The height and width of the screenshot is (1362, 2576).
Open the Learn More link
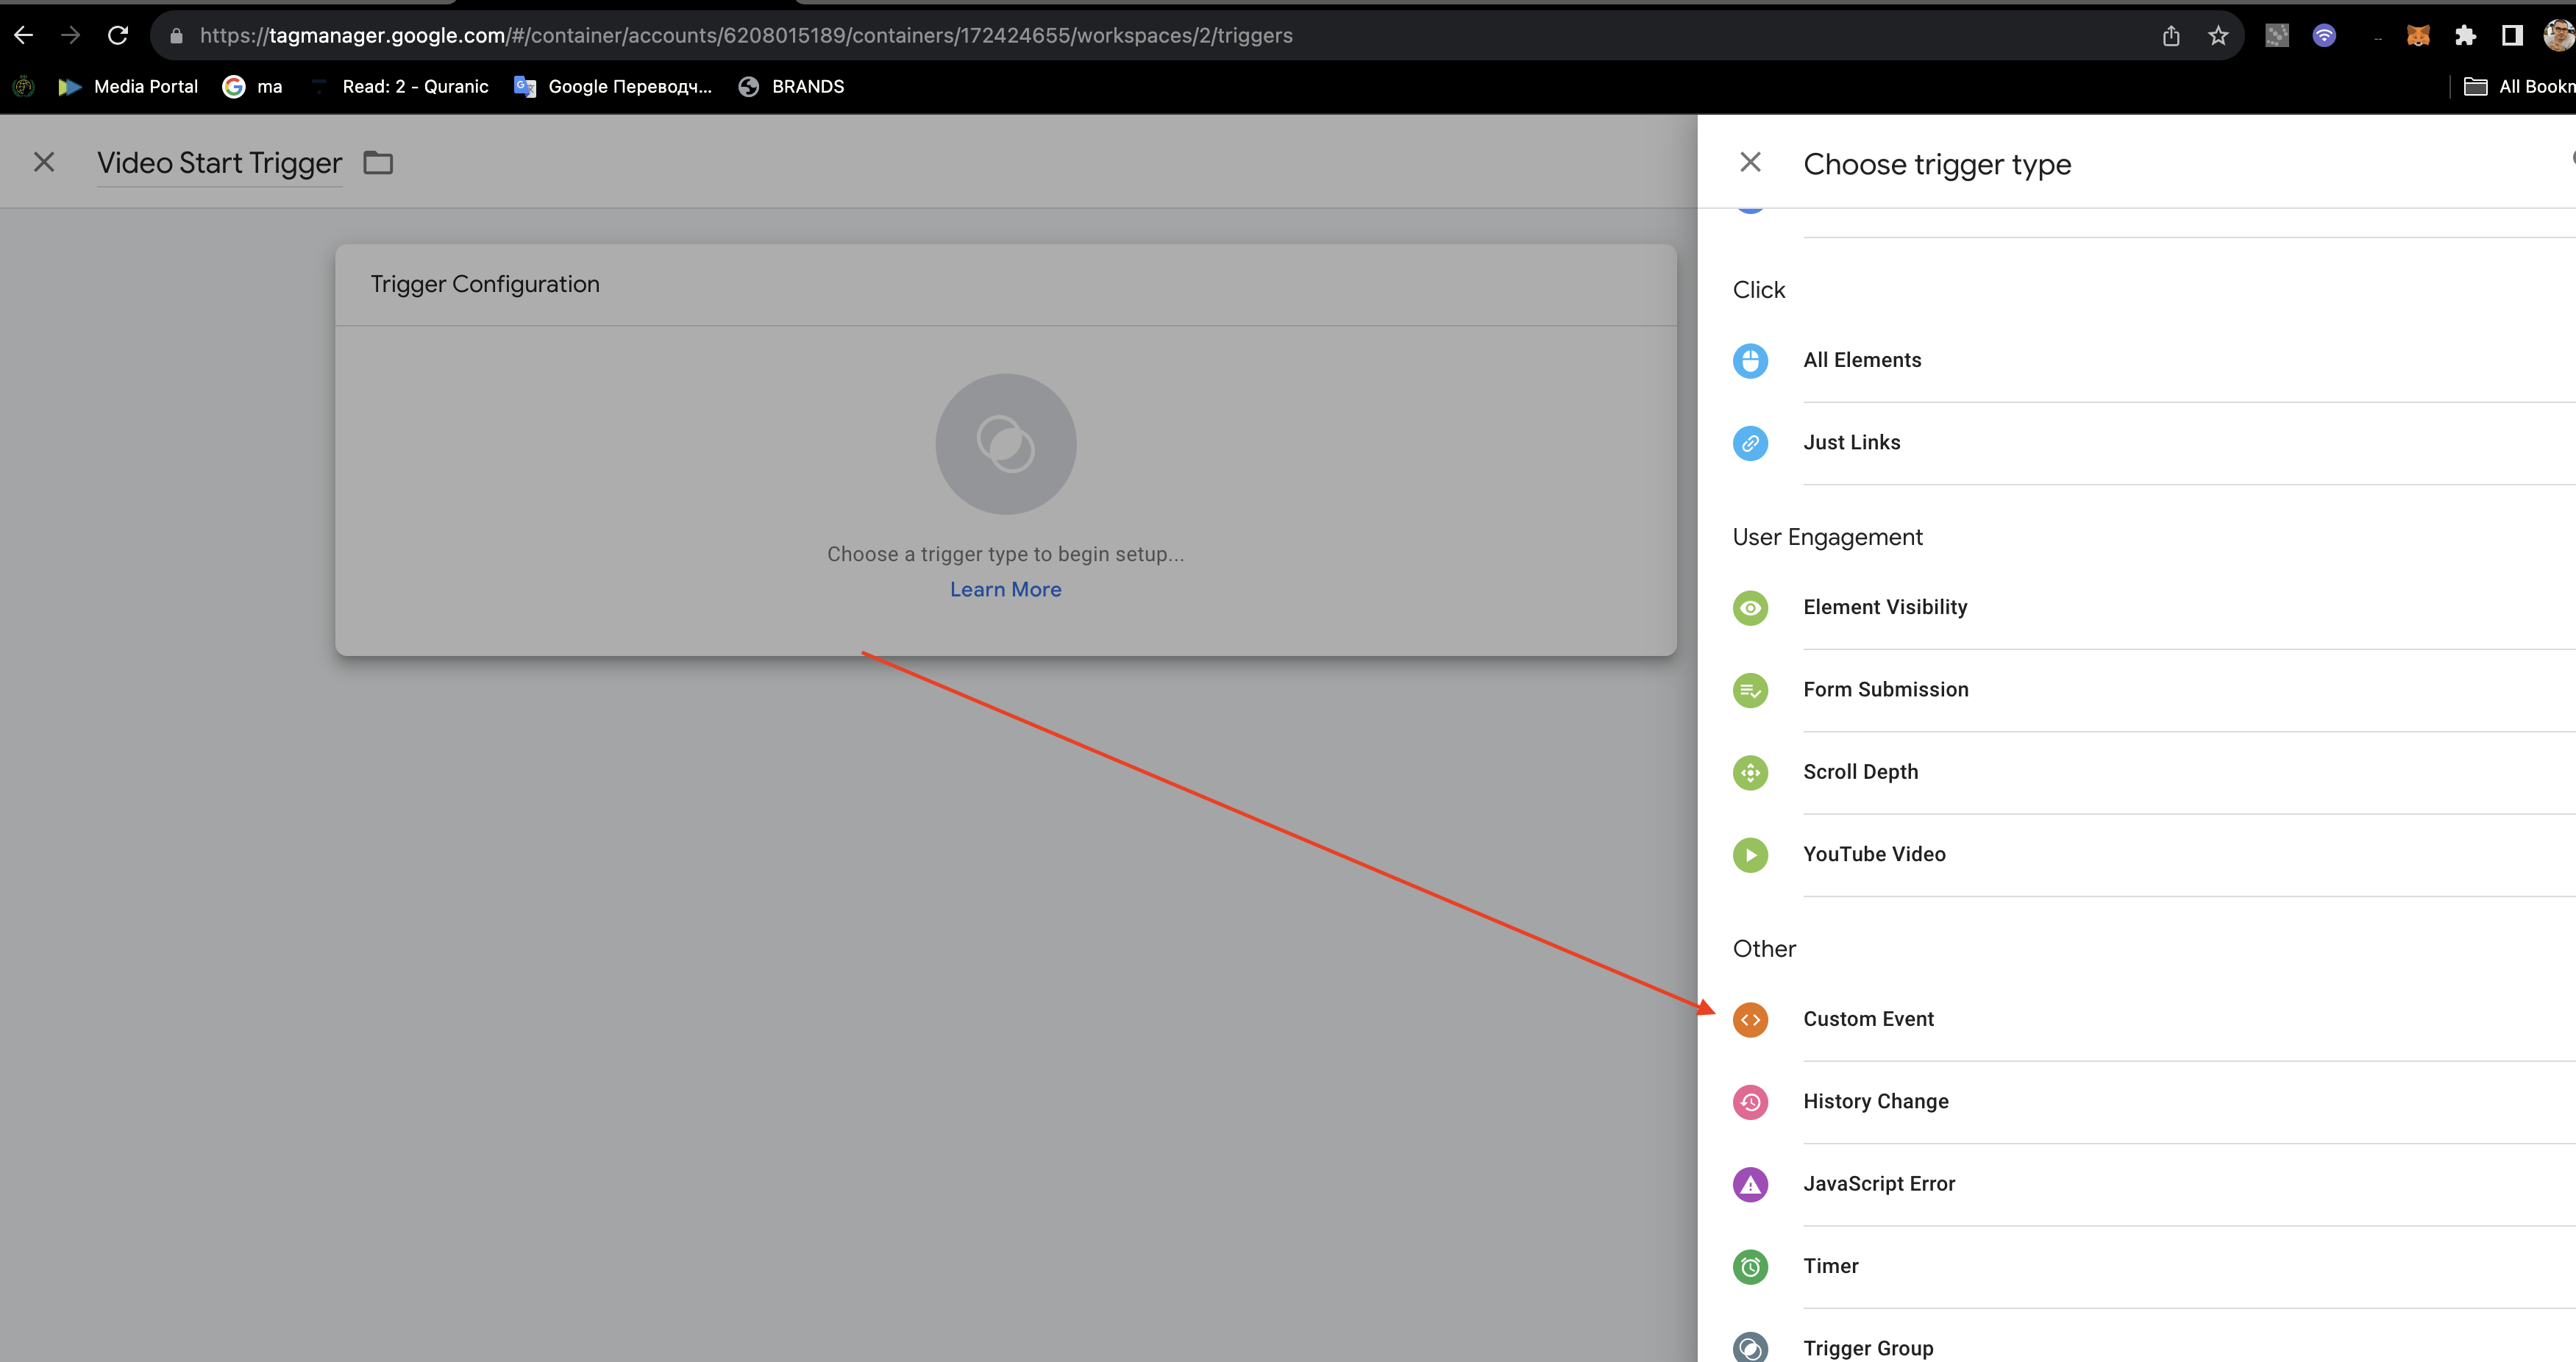tap(1006, 590)
